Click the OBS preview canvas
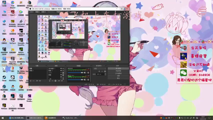213x120 pixels. 79,38
